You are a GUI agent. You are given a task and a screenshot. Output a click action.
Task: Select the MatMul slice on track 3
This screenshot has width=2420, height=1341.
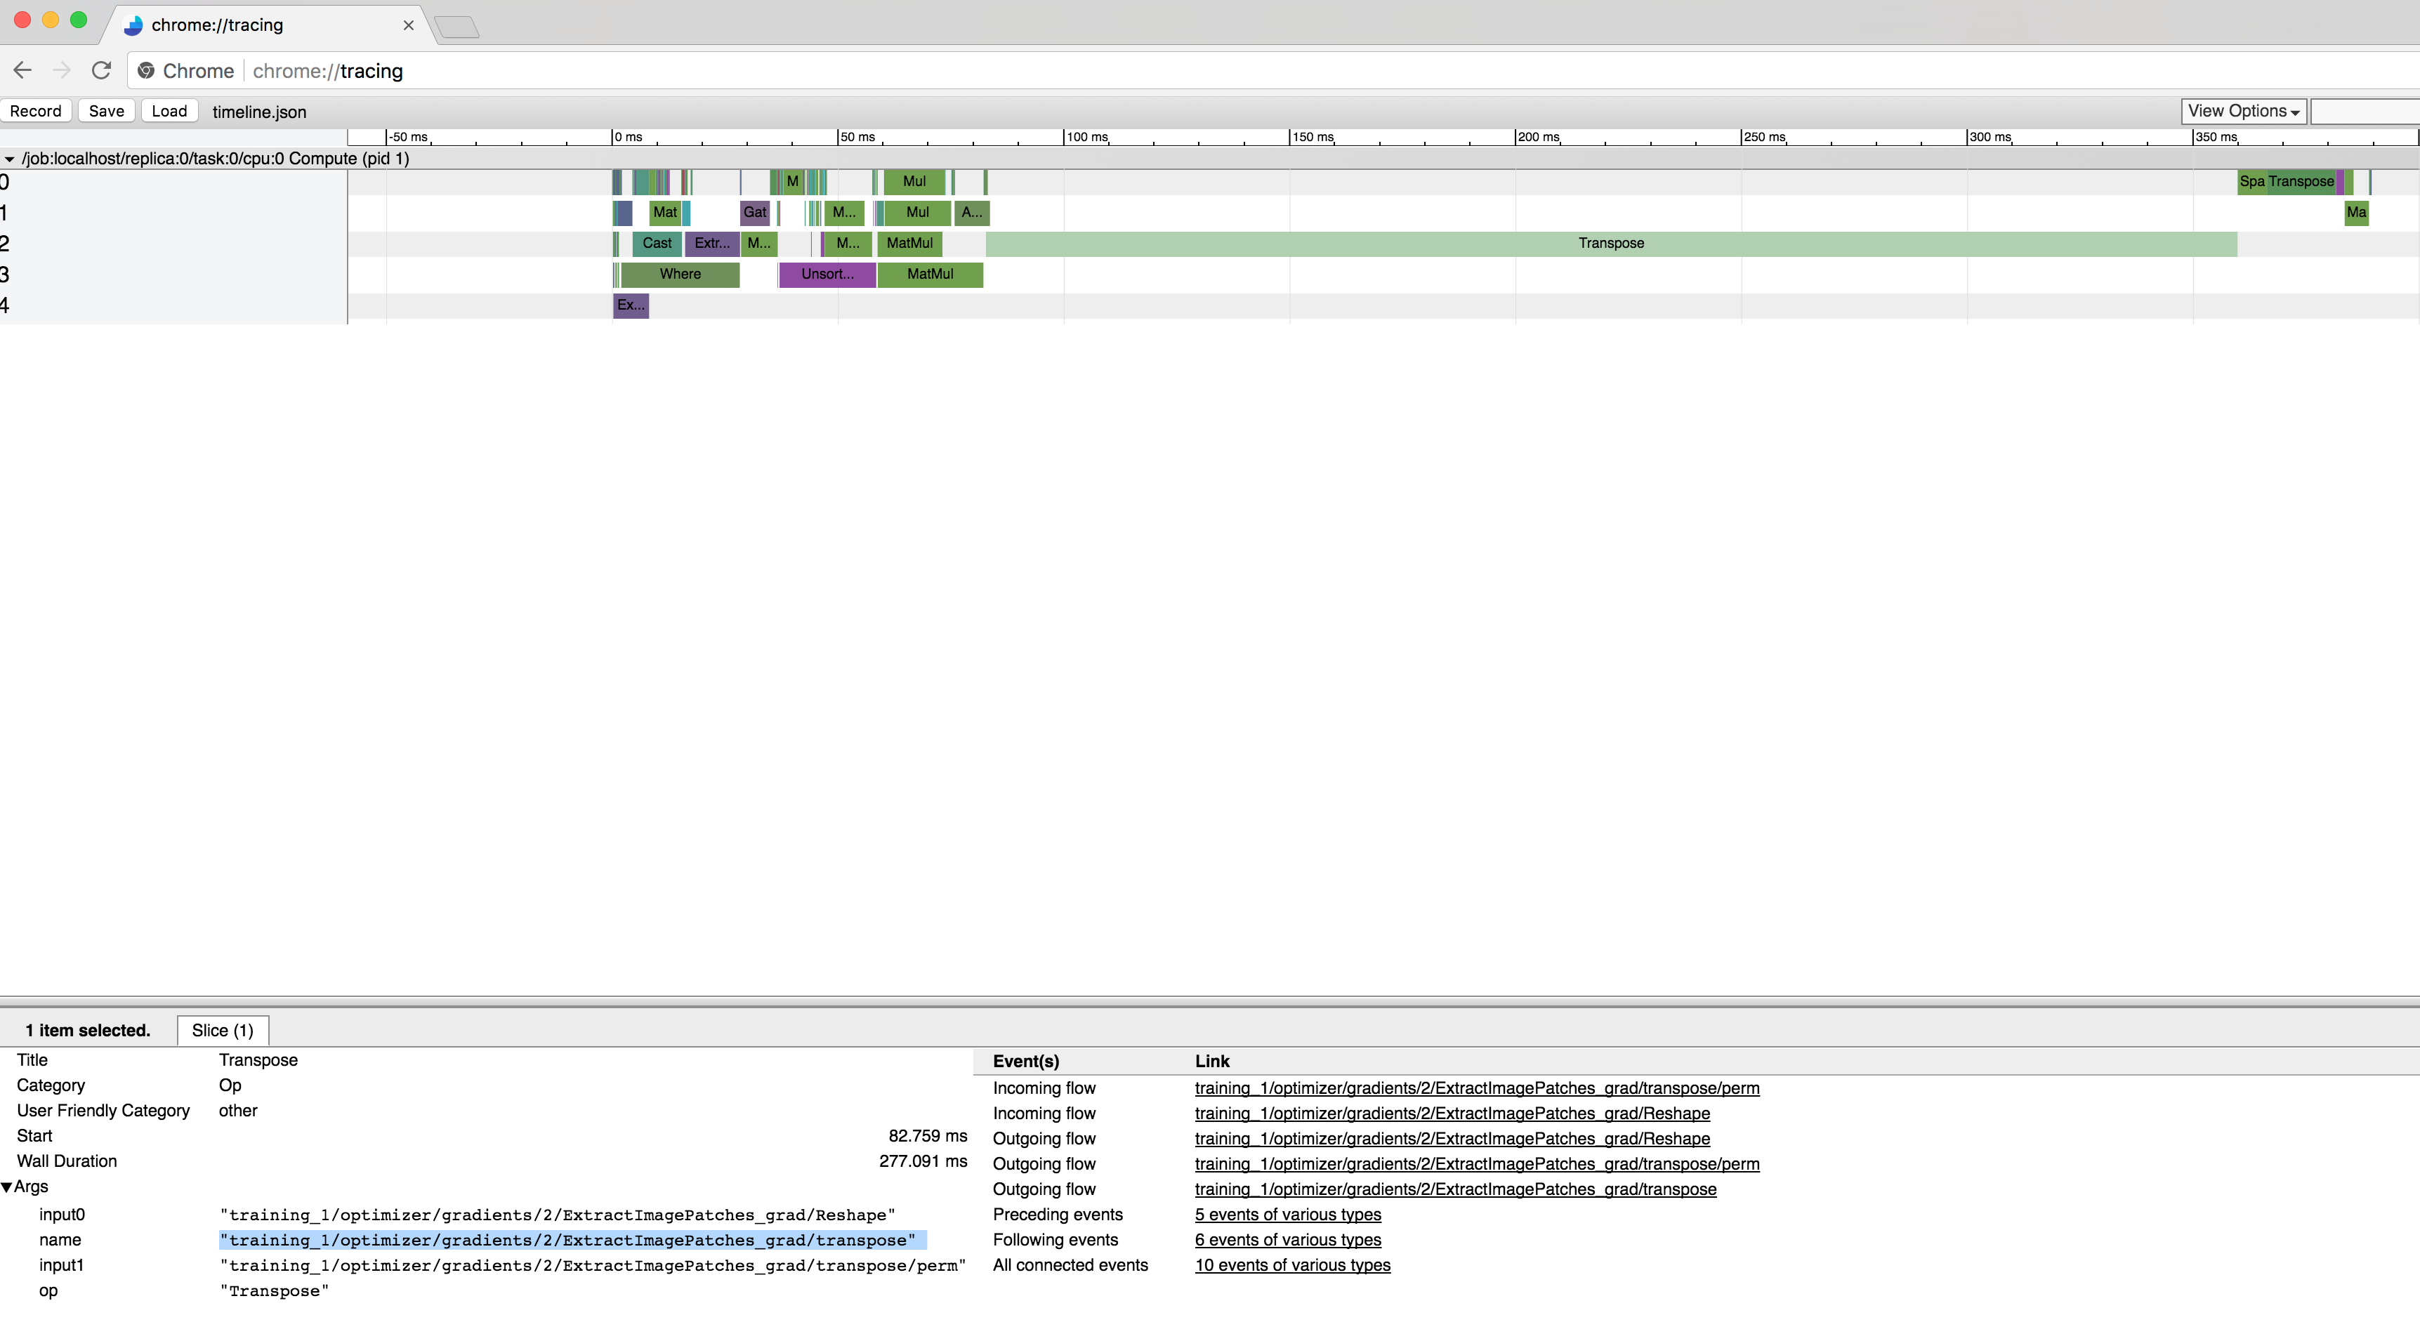coord(929,275)
